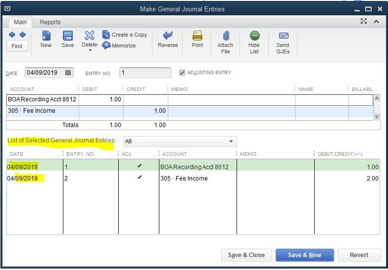388x270 pixels.
Task: Click the Save disk icon
Action: click(67, 36)
